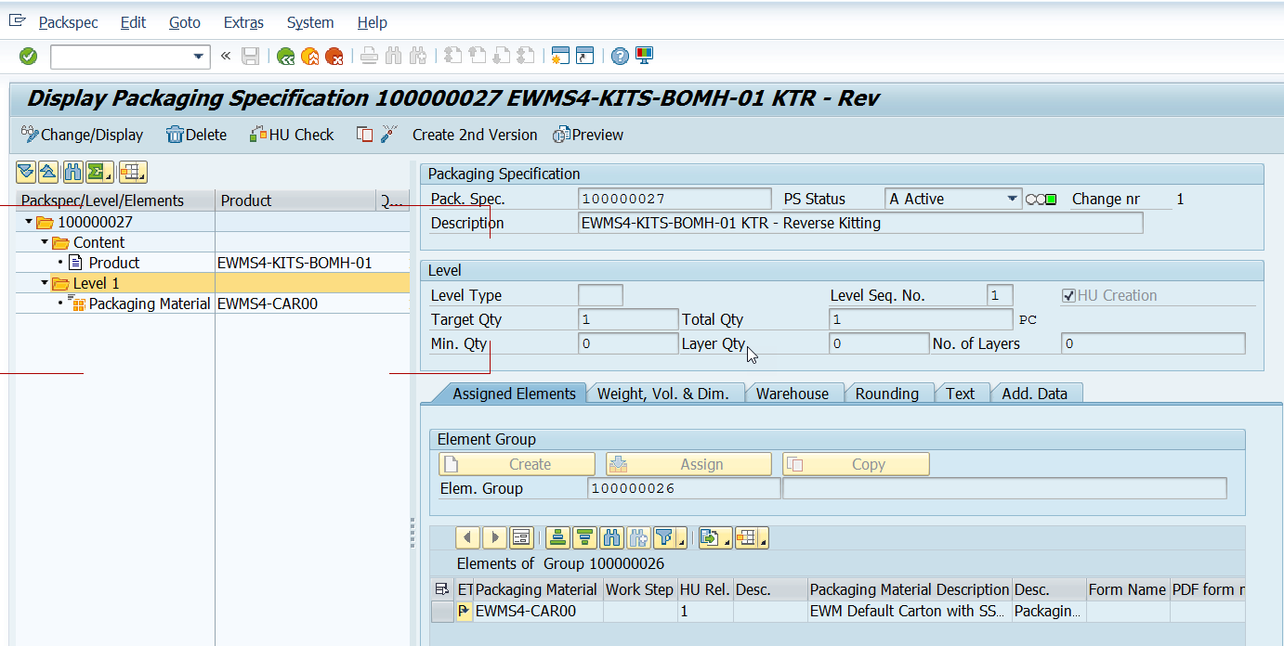Click the Print icon in system toolbar
1284x646 pixels.
(369, 57)
